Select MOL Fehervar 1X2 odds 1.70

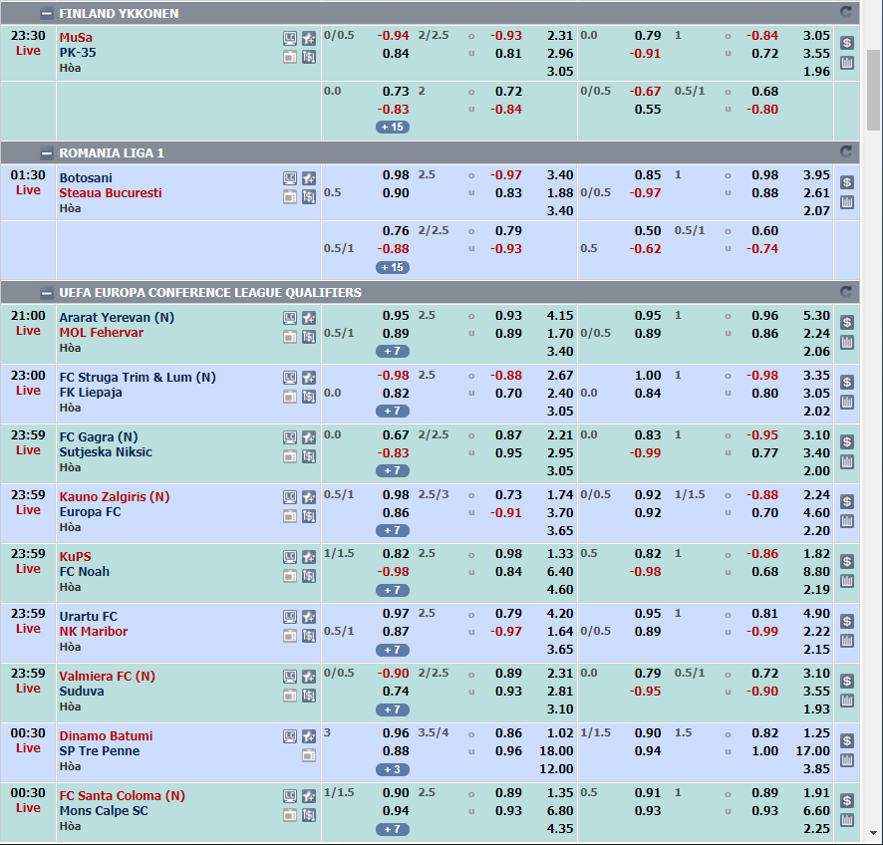pyautogui.click(x=560, y=333)
